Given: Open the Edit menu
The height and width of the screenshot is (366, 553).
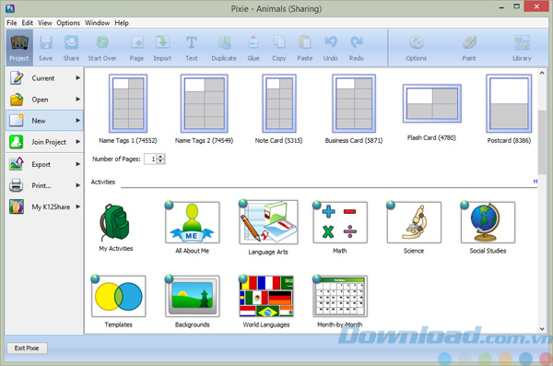Looking at the screenshot, I should pyautogui.click(x=27, y=23).
